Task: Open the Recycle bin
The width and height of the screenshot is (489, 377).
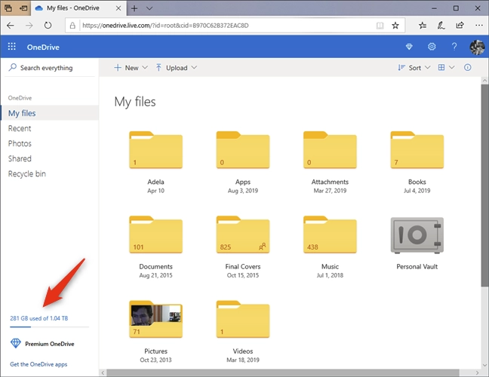Action: (x=27, y=173)
